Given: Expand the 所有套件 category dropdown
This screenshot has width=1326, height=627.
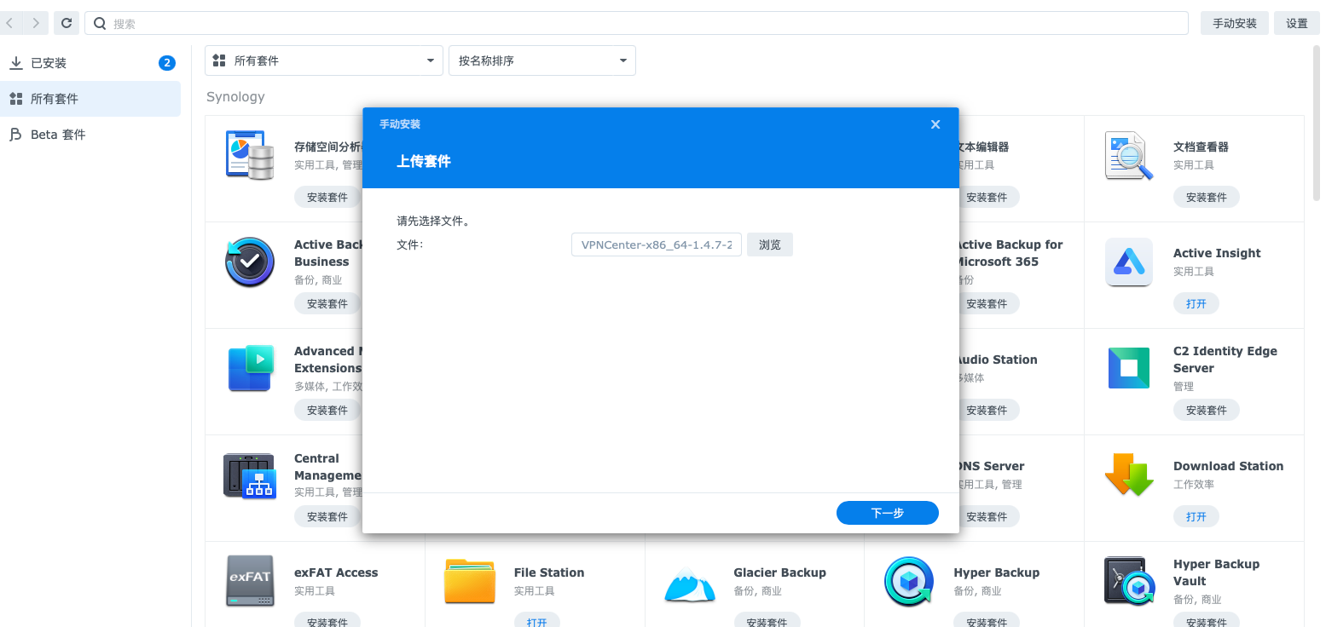Looking at the screenshot, I should pyautogui.click(x=324, y=60).
